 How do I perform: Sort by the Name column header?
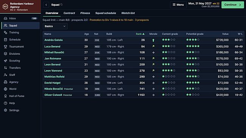click(x=48, y=34)
